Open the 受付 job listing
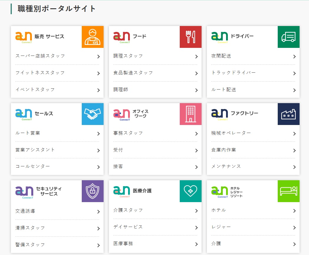The height and width of the screenshot is (255, 309). coord(118,150)
